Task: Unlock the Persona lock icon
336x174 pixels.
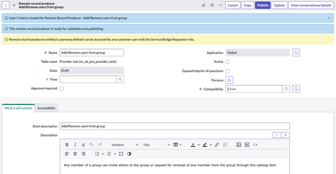Action: click(x=229, y=80)
